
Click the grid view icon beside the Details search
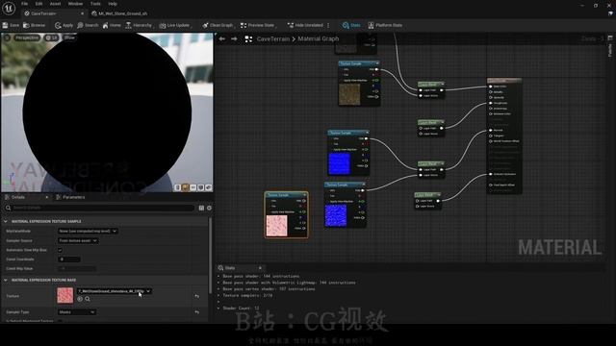pos(201,208)
